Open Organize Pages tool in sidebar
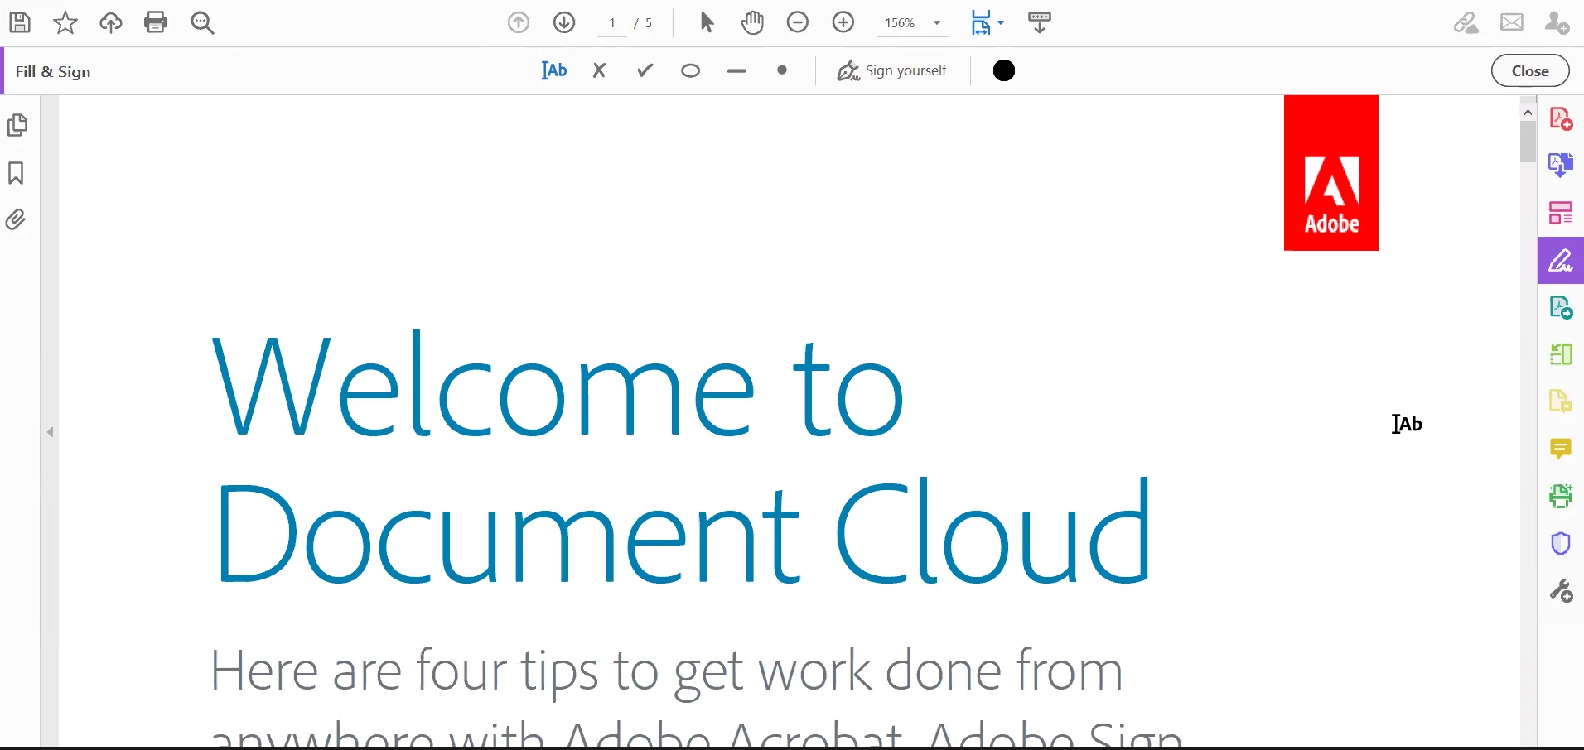The width and height of the screenshot is (1584, 750). pyautogui.click(x=1561, y=213)
